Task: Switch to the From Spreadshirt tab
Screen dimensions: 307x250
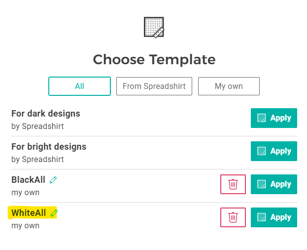Action: click(x=154, y=86)
